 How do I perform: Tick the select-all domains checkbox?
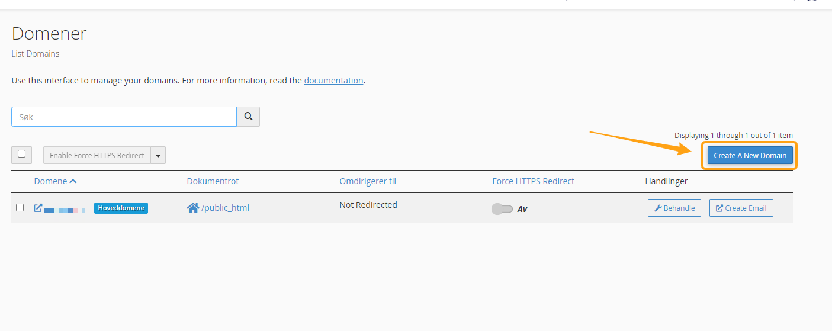[21, 154]
